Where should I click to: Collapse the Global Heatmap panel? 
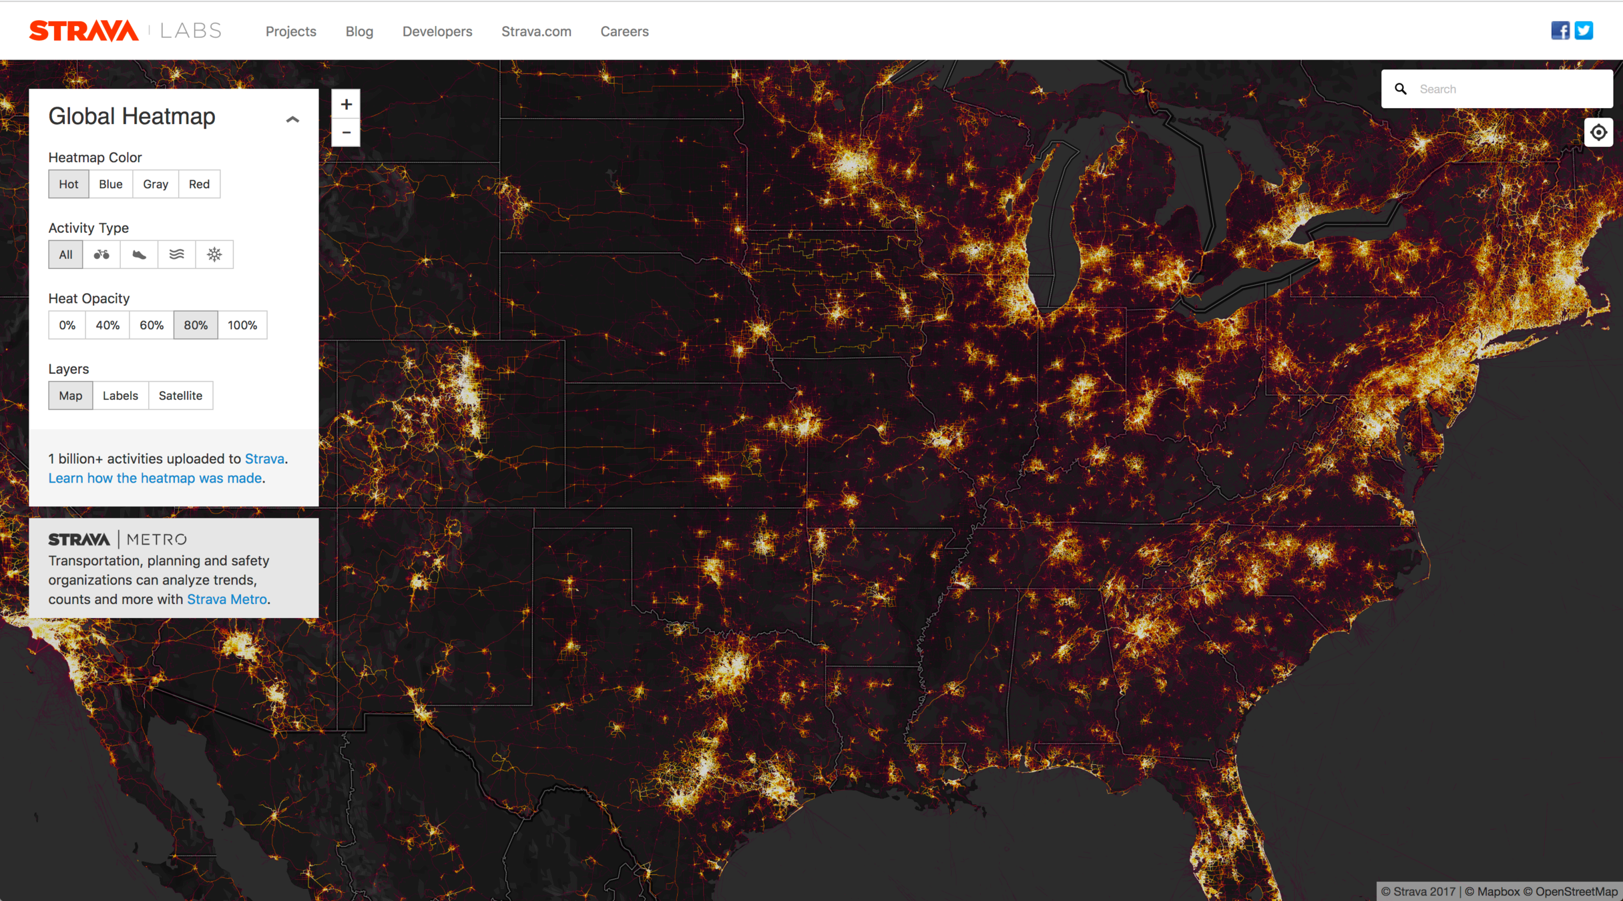point(292,119)
